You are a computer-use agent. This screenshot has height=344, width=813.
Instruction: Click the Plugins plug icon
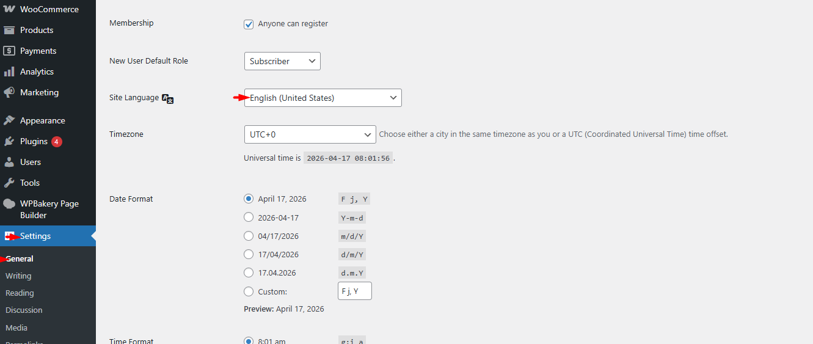click(x=9, y=141)
